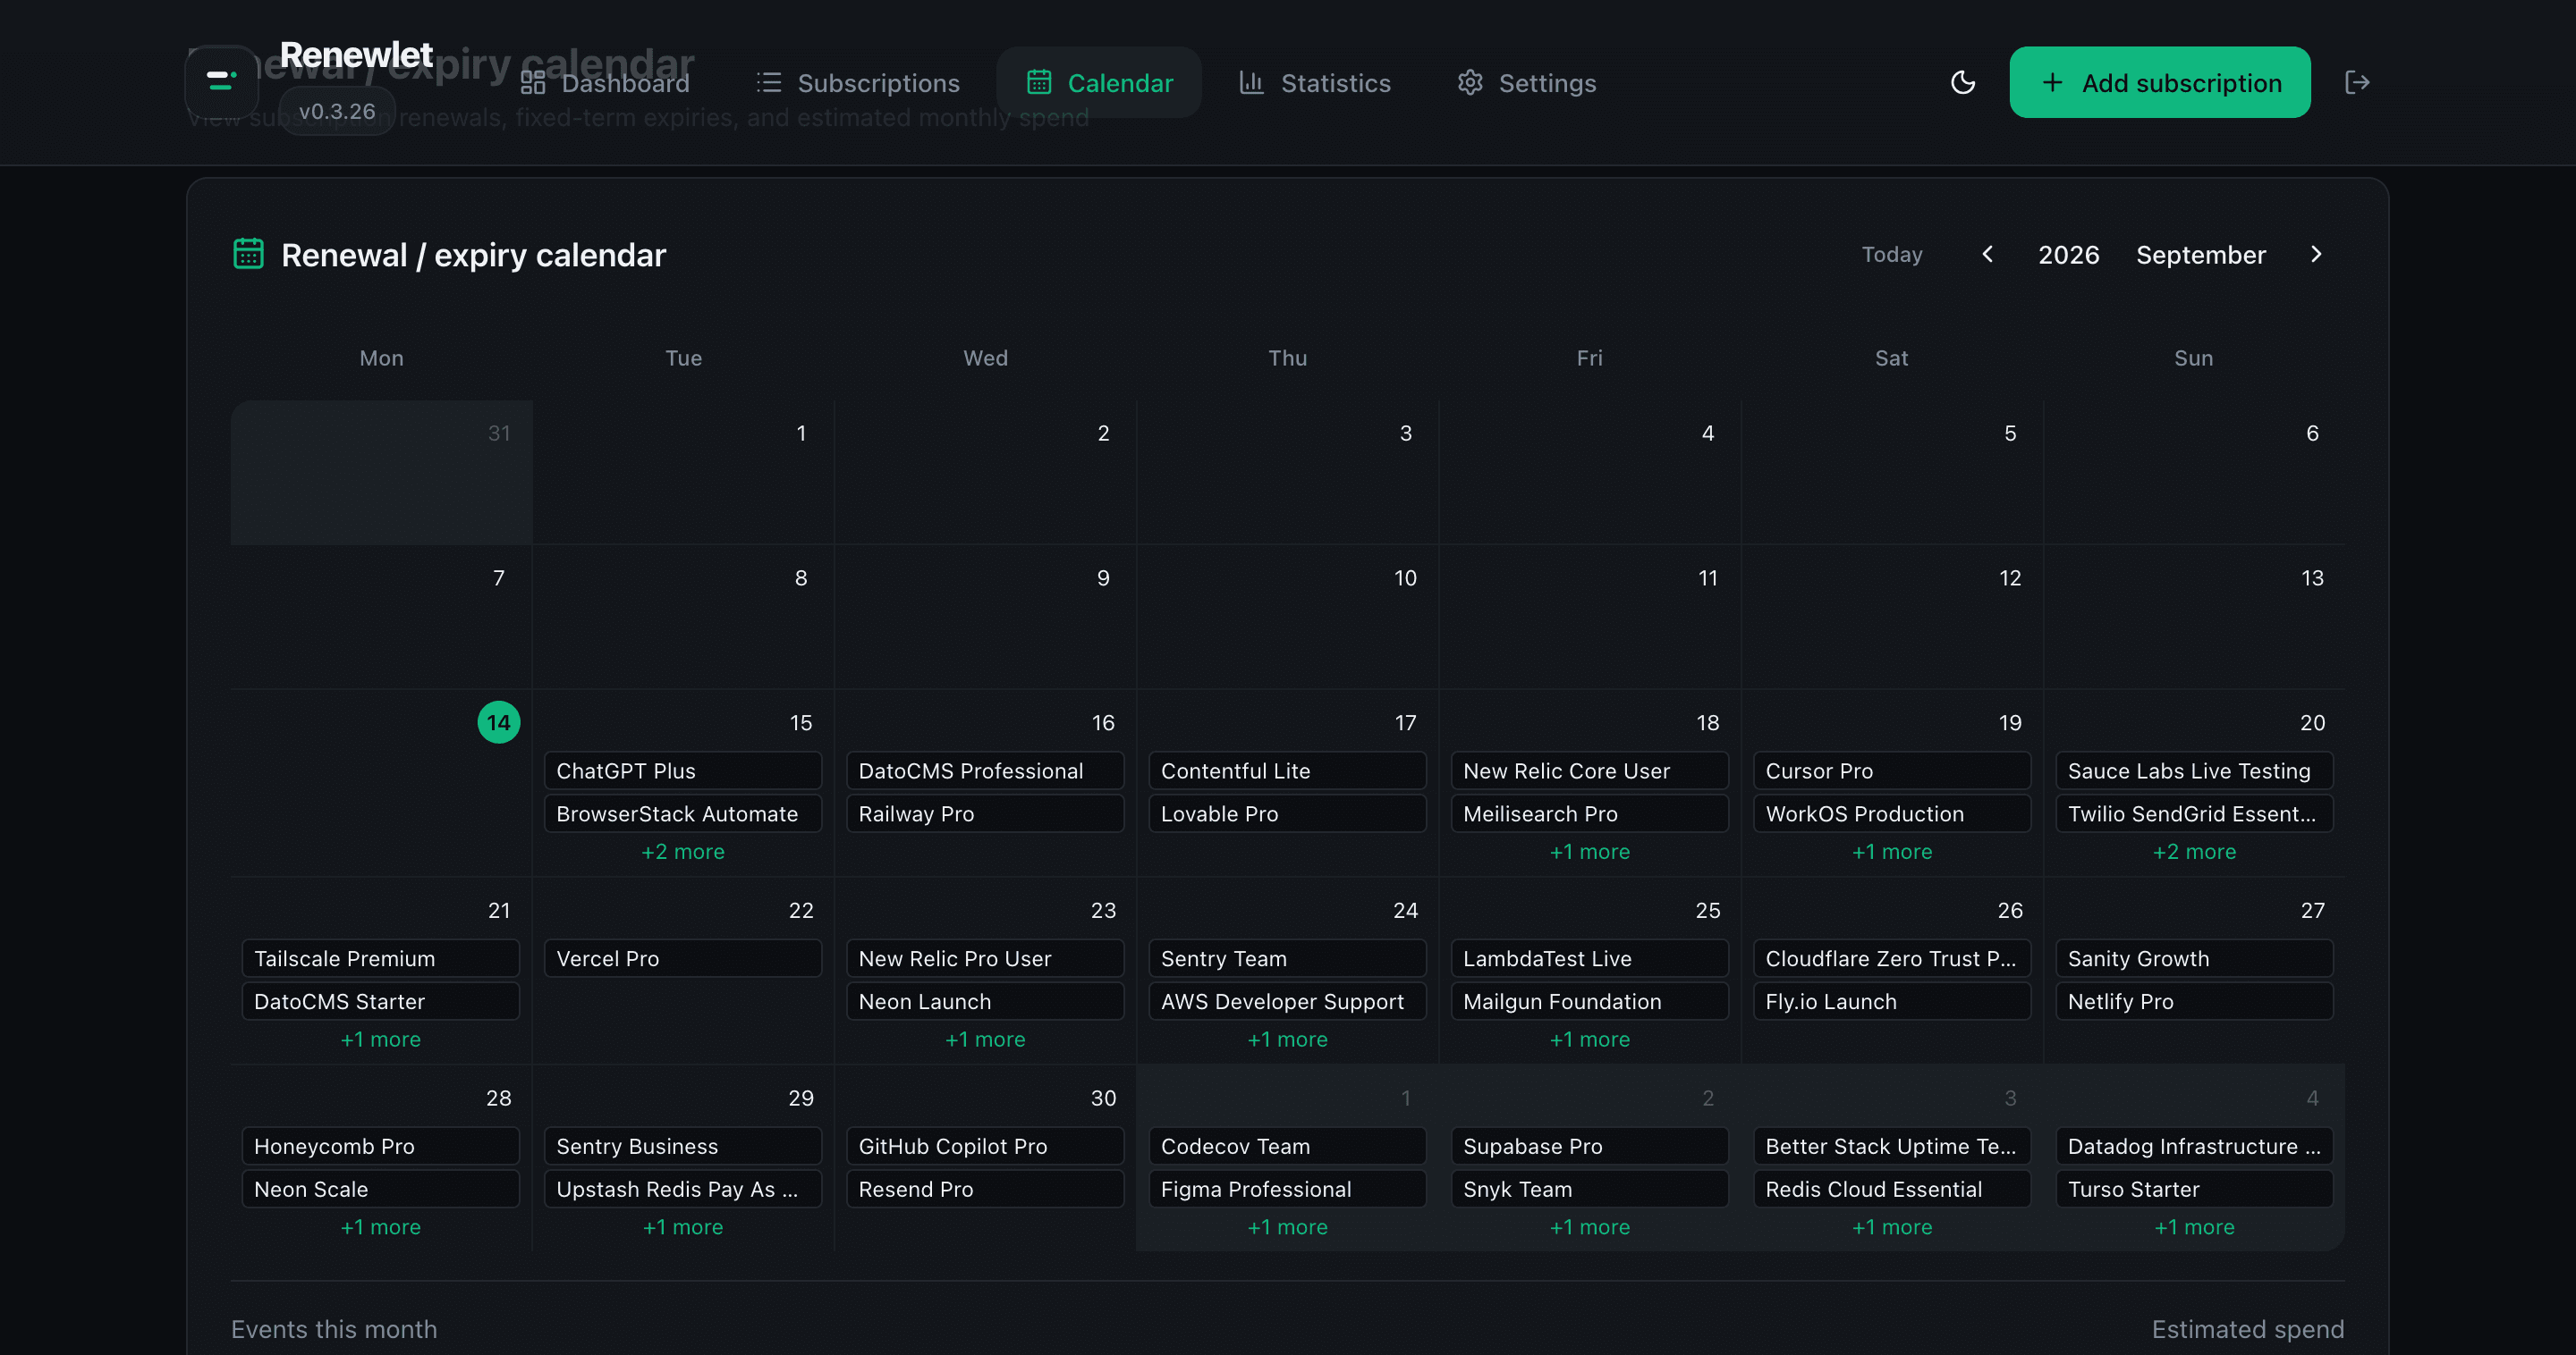Open the AWS Developer Support event

(x=1287, y=1001)
